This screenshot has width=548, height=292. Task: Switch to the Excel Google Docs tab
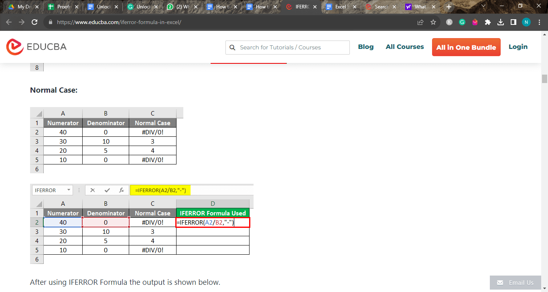340,7
